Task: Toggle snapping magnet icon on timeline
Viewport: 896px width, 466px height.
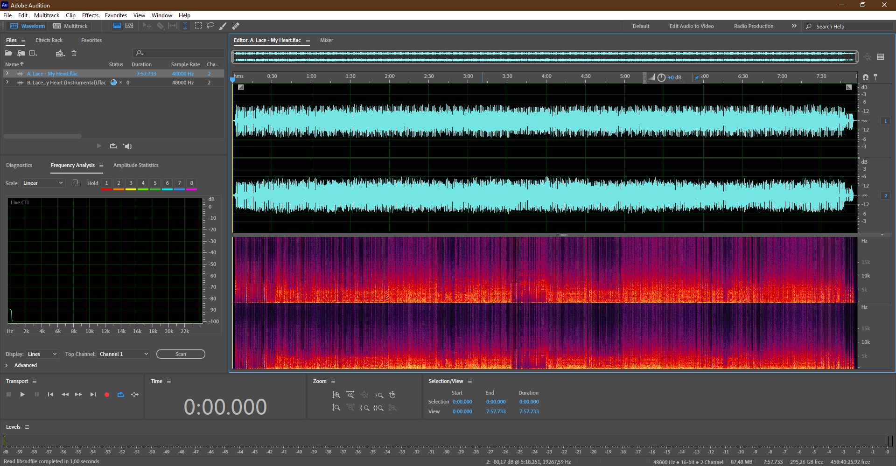Action: [x=866, y=77]
